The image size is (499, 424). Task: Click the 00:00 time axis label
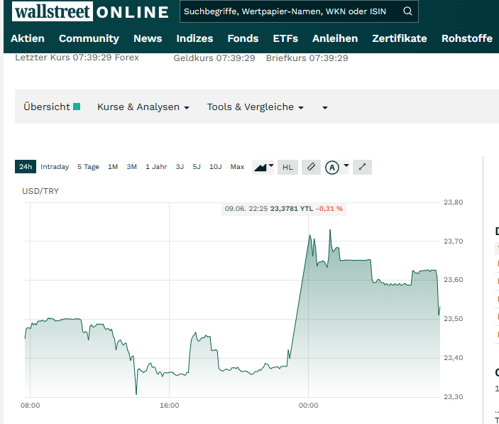point(308,406)
